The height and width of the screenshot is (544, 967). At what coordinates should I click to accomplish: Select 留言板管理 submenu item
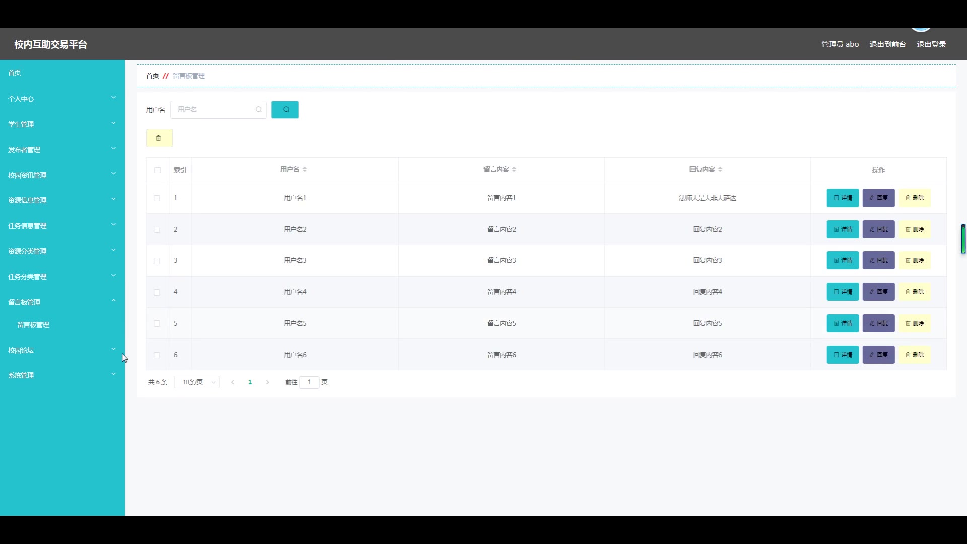point(33,325)
